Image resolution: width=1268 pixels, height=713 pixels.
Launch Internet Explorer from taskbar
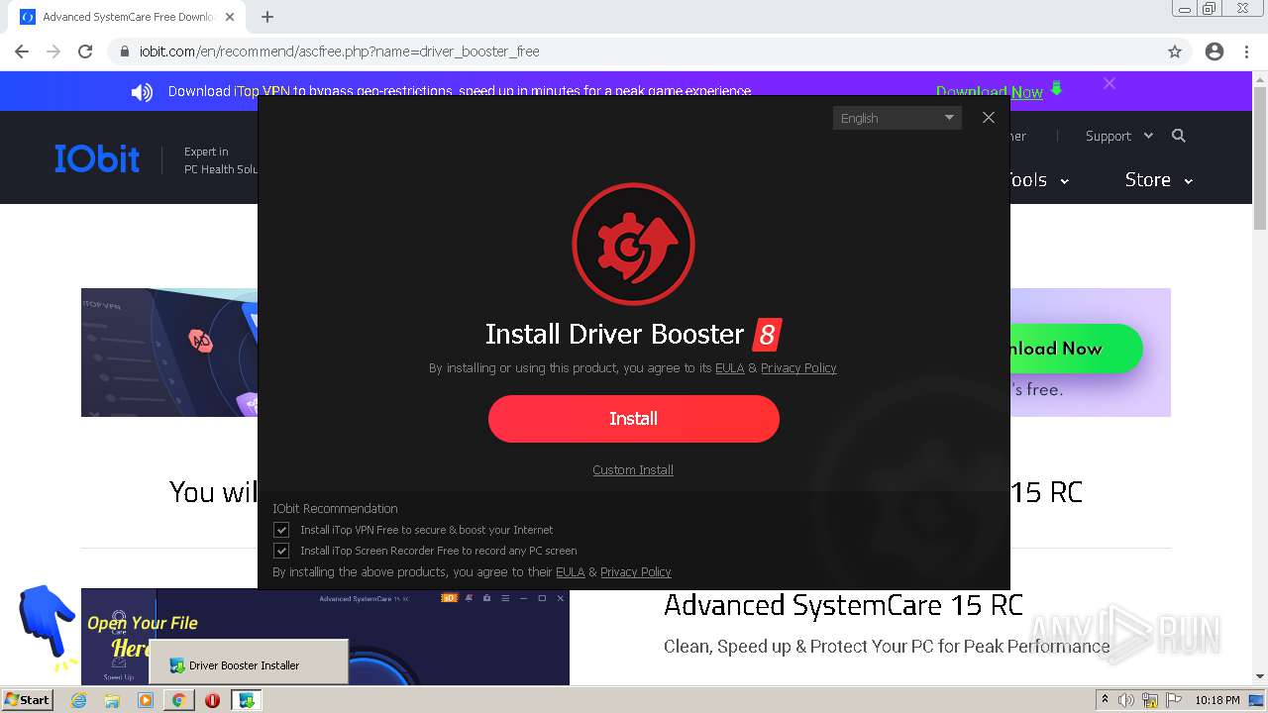[x=79, y=700]
